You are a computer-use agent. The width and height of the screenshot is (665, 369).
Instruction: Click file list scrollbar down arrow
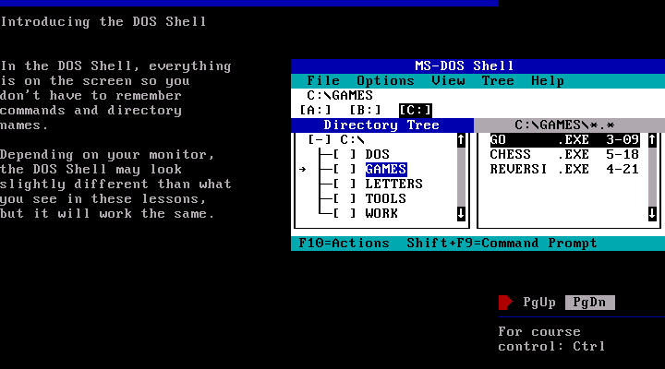coord(652,213)
